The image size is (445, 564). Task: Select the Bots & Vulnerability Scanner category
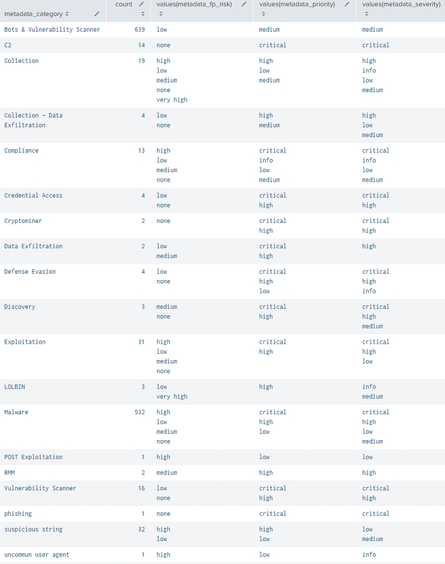pos(52,30)
